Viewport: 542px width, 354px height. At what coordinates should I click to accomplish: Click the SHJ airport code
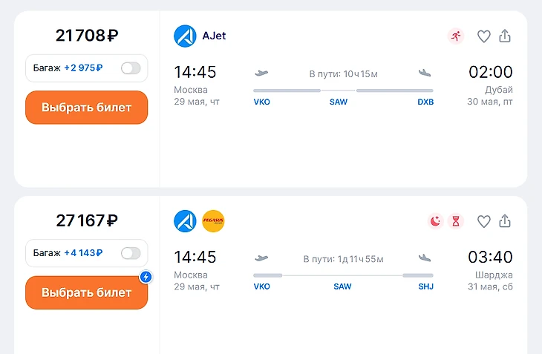(425, 286)
